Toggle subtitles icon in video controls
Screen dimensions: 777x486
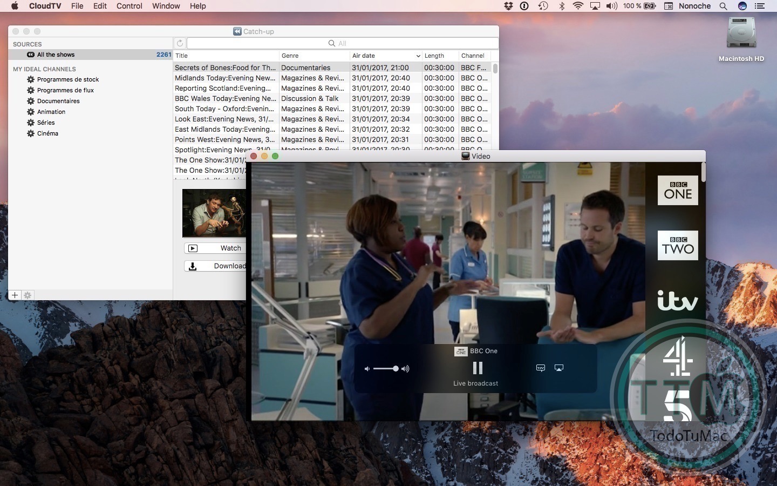coord(541,368)
